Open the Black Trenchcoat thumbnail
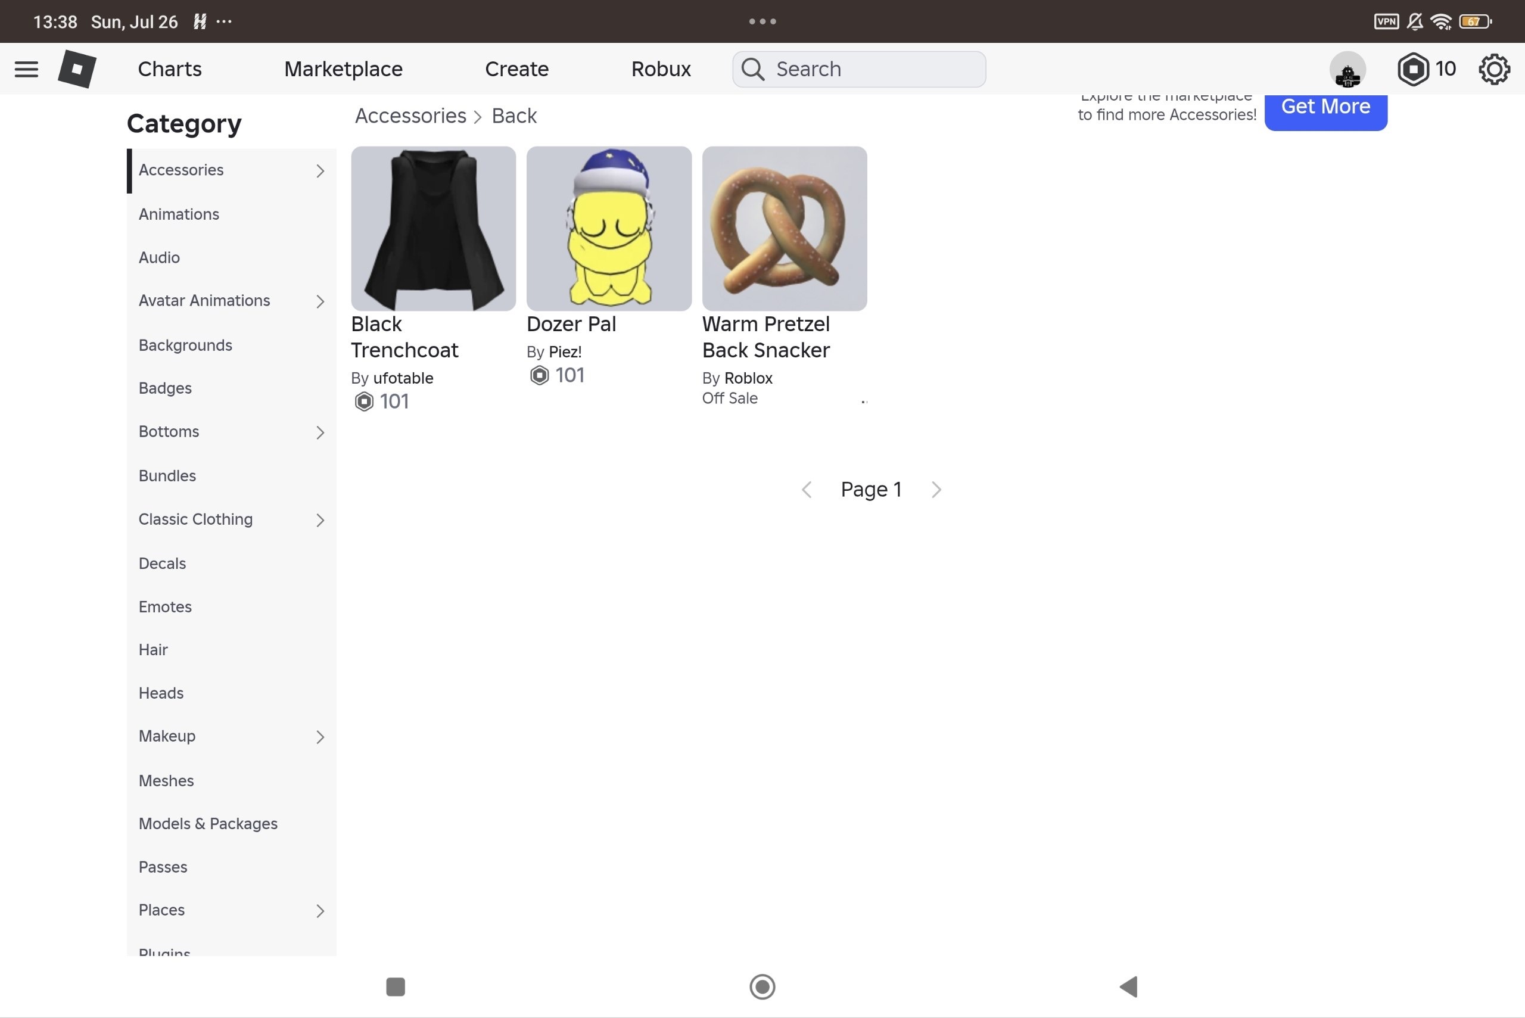Screen dimensions: 1525x1018 pos(433,229)
